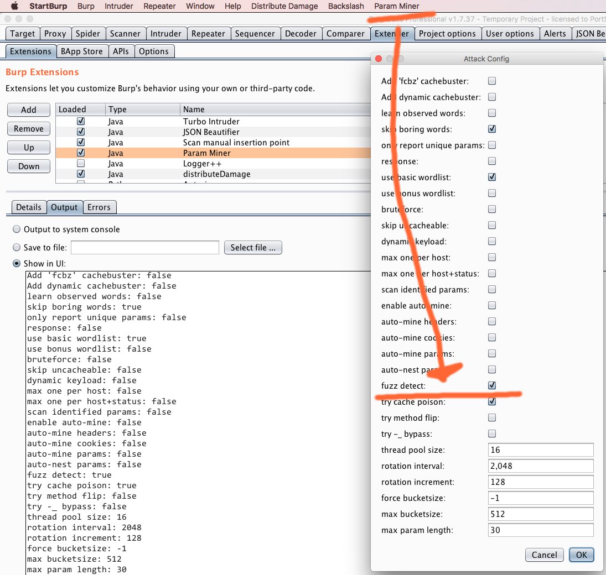
Task: Uncheck try cache poison checkbox
Action: [x=492, y=401]
